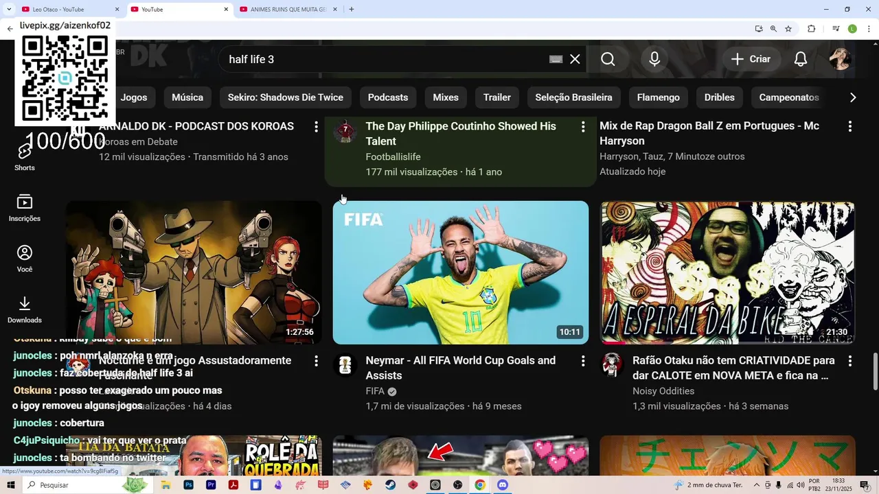Bookmark this tab with the star icon
Image resolution: width=879 pixels, height=494 pixels.
788,29
